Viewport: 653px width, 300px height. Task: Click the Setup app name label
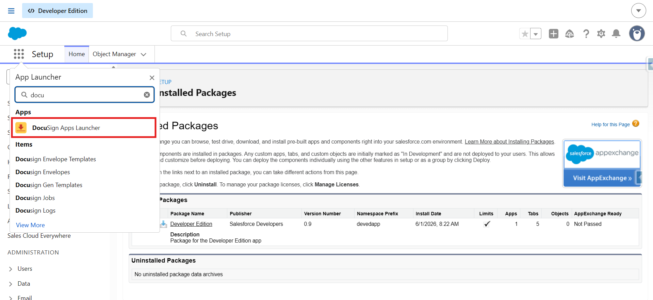click(x=43, y=54)
